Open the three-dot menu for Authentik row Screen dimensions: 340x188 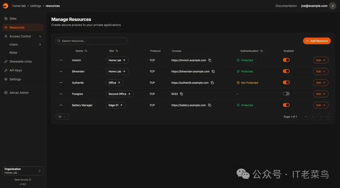61,83
